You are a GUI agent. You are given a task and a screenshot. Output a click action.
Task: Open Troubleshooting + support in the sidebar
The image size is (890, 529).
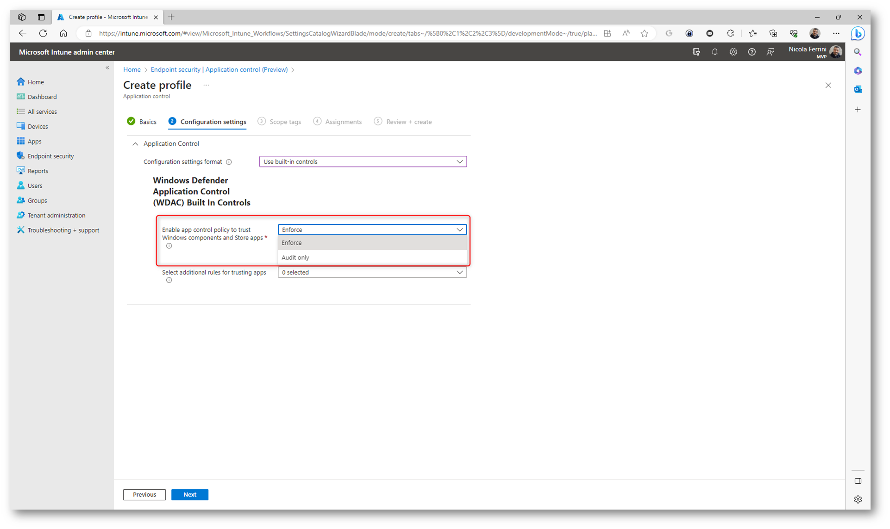(58, 230)
